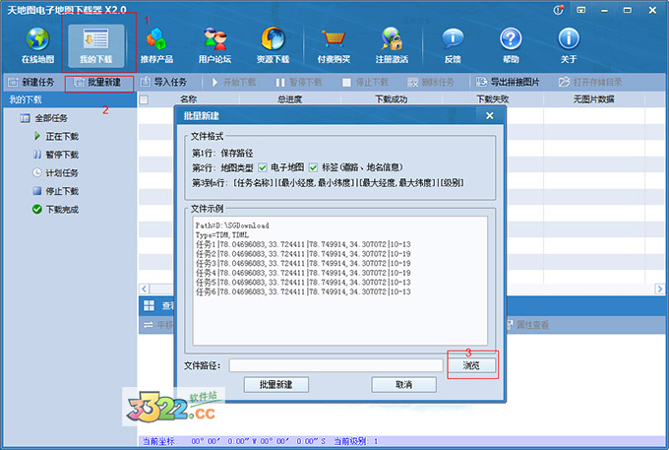
Task: Click the left scroll arrow of task list
Action: (145, 289)
